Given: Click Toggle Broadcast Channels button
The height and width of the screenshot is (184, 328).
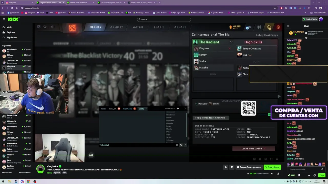Looking at the screenshot, I should click(210, 118).
